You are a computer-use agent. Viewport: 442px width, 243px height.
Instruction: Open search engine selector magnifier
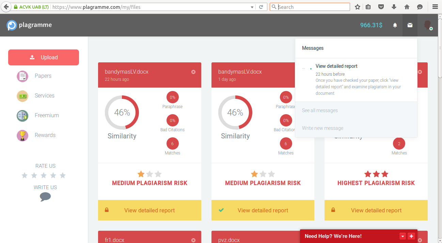click(x=274, y=7)
